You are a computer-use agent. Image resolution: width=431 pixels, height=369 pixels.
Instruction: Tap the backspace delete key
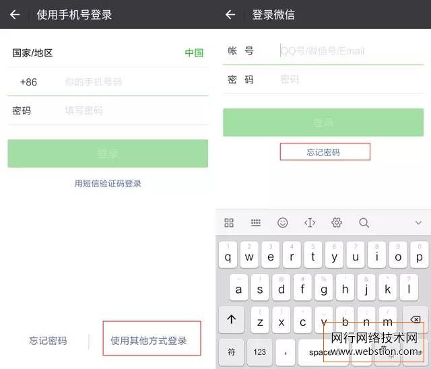point(416,320)
